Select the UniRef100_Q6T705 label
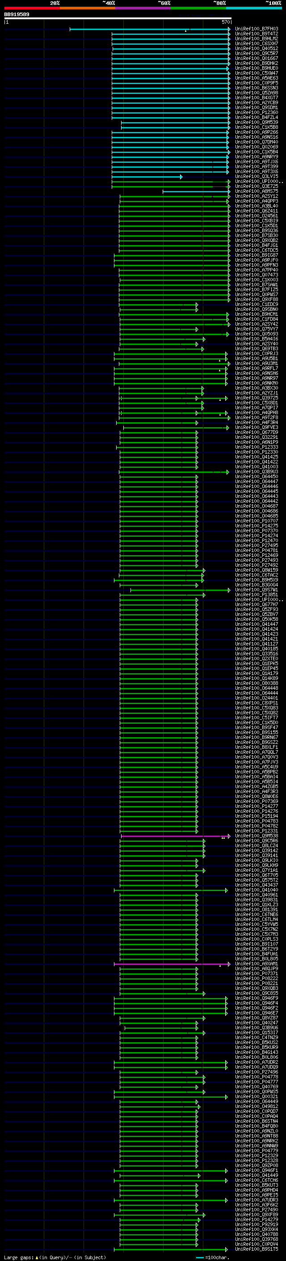The width and height of the screenshot is (286, 1261). coord(257,875)
